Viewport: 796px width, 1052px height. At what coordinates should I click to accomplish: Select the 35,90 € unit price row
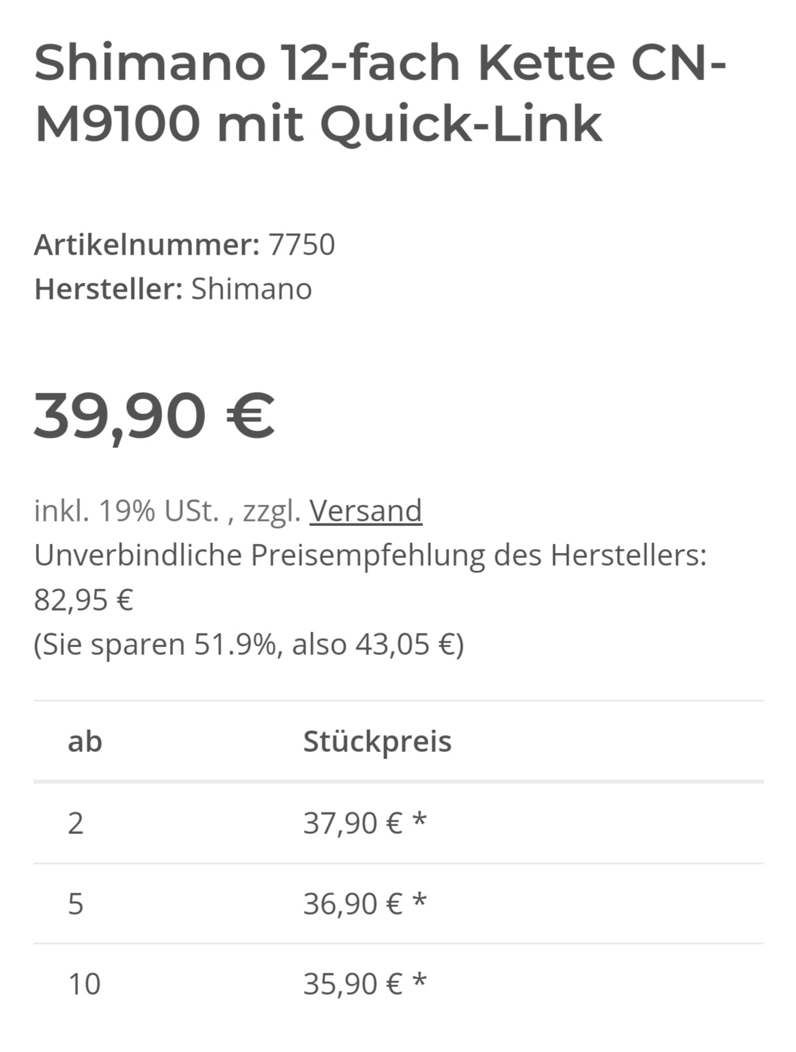click(398, 984)
